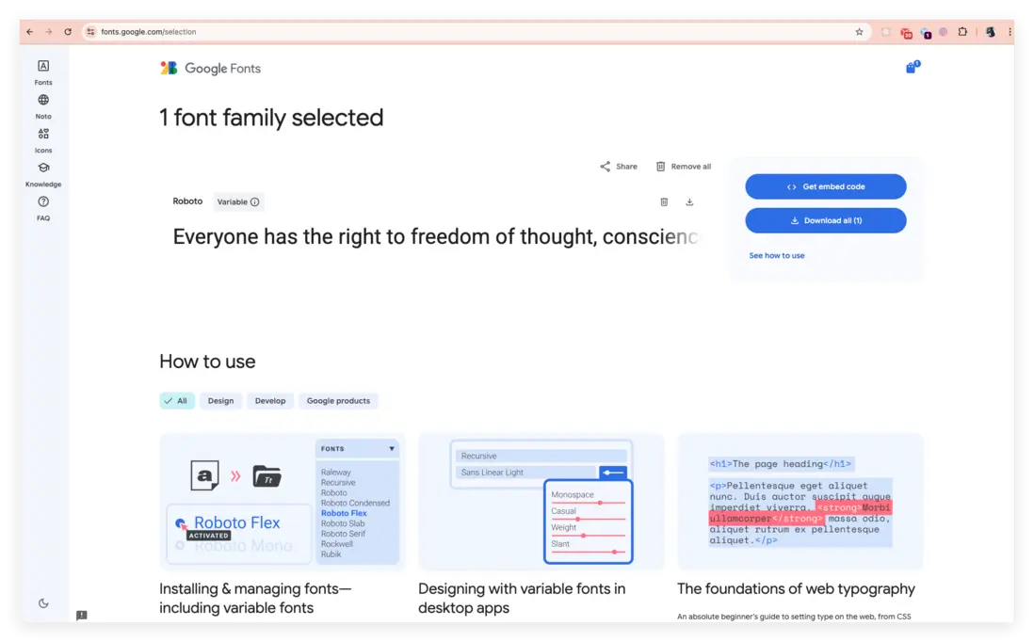Select the All filter chip
Screen dimensions: 1034x642
point(177,401)
